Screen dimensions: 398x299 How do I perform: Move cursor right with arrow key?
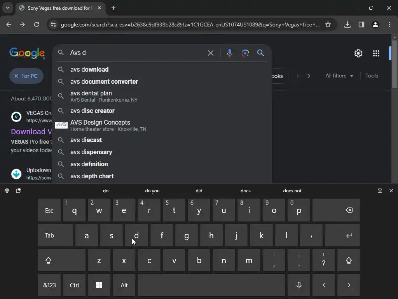click(349, 285)
